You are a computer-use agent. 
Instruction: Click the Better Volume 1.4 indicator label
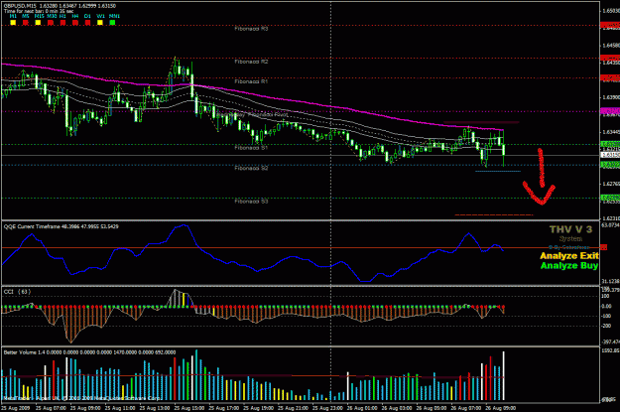(x=89, y=352)
